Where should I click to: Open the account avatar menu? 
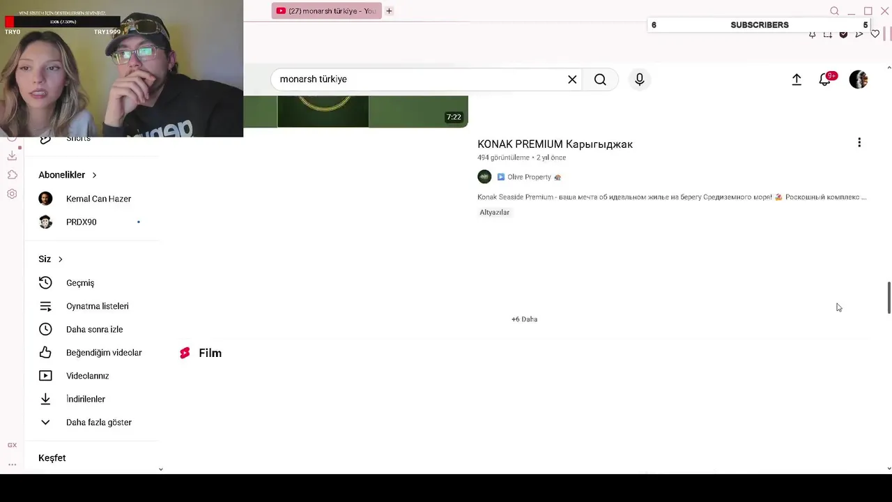[x=859, y=79]
